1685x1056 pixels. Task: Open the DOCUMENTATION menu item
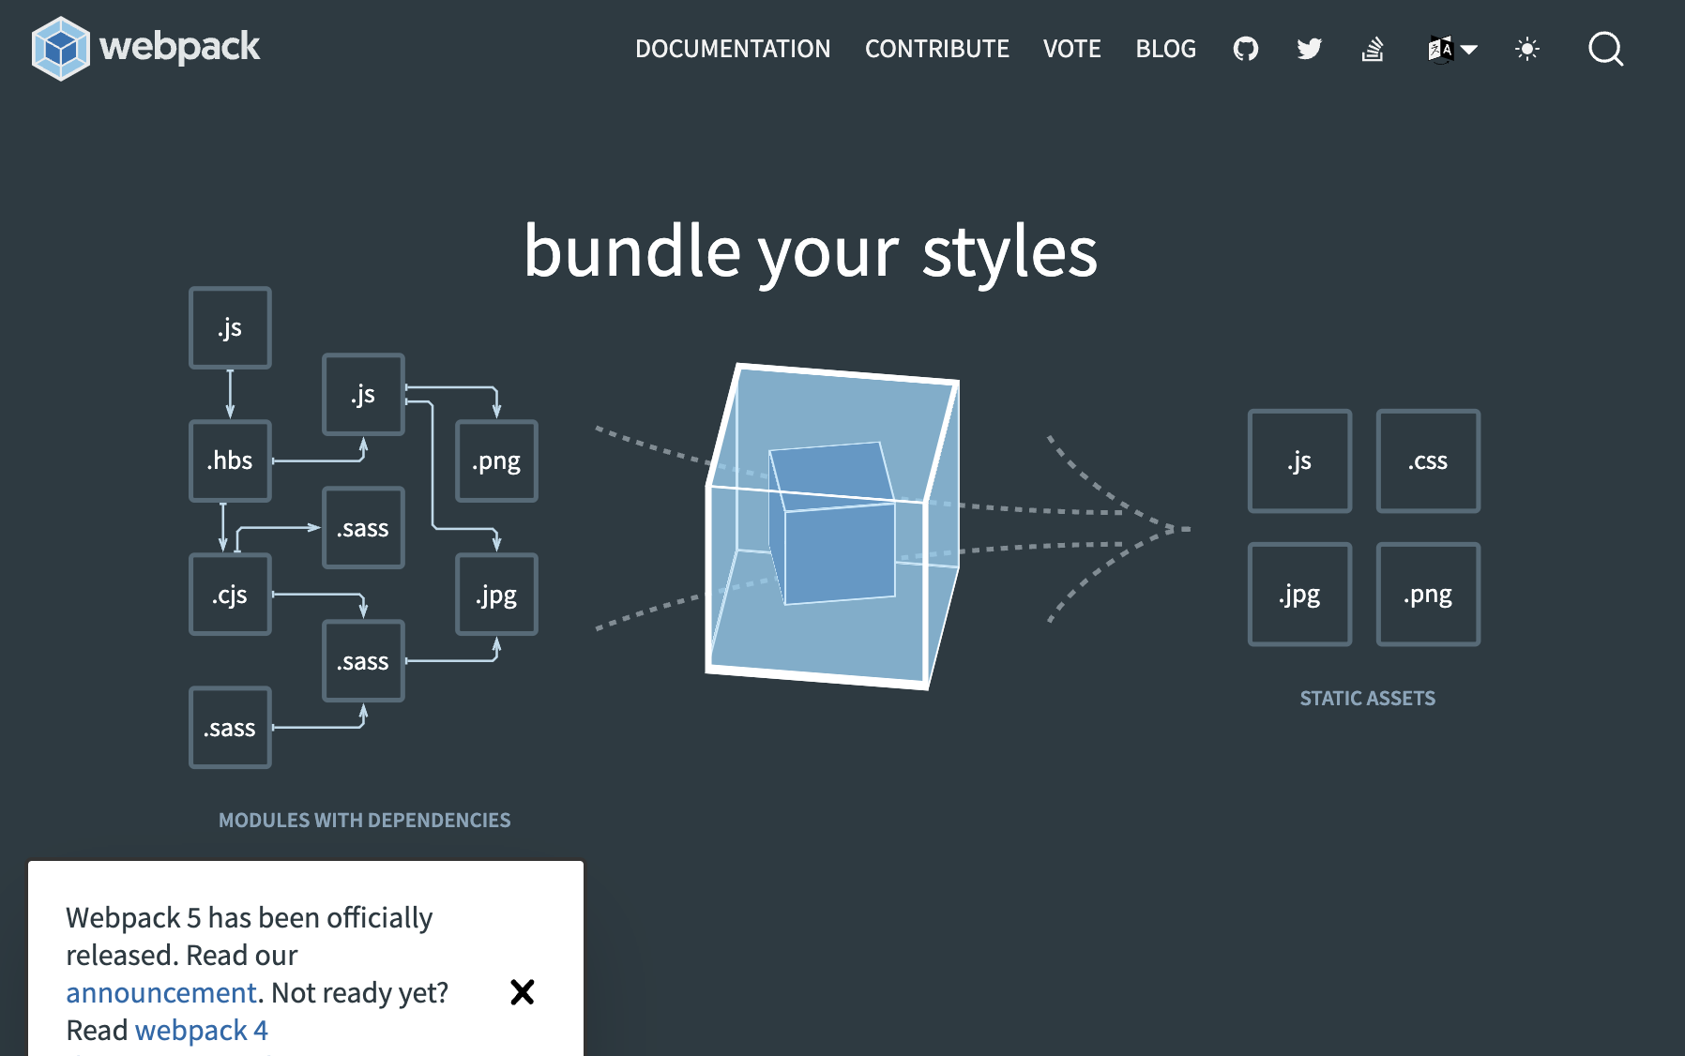pyautogui.click(x=733, y=49)
